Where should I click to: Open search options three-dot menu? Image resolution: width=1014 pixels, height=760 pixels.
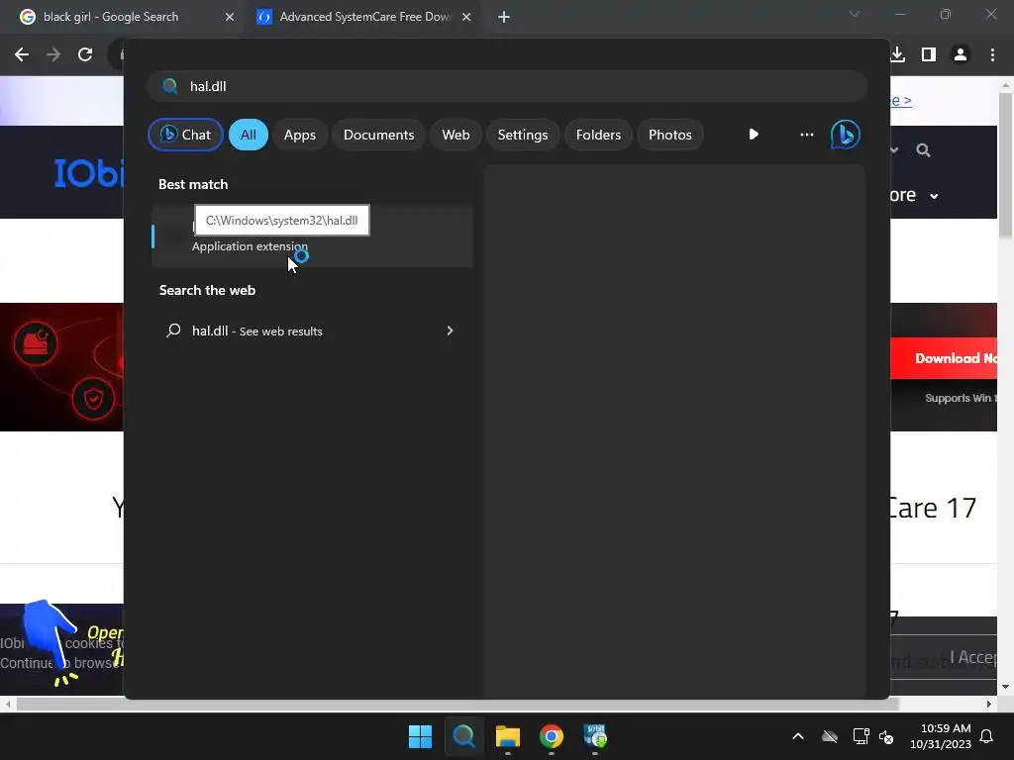(x=806, y=135)
